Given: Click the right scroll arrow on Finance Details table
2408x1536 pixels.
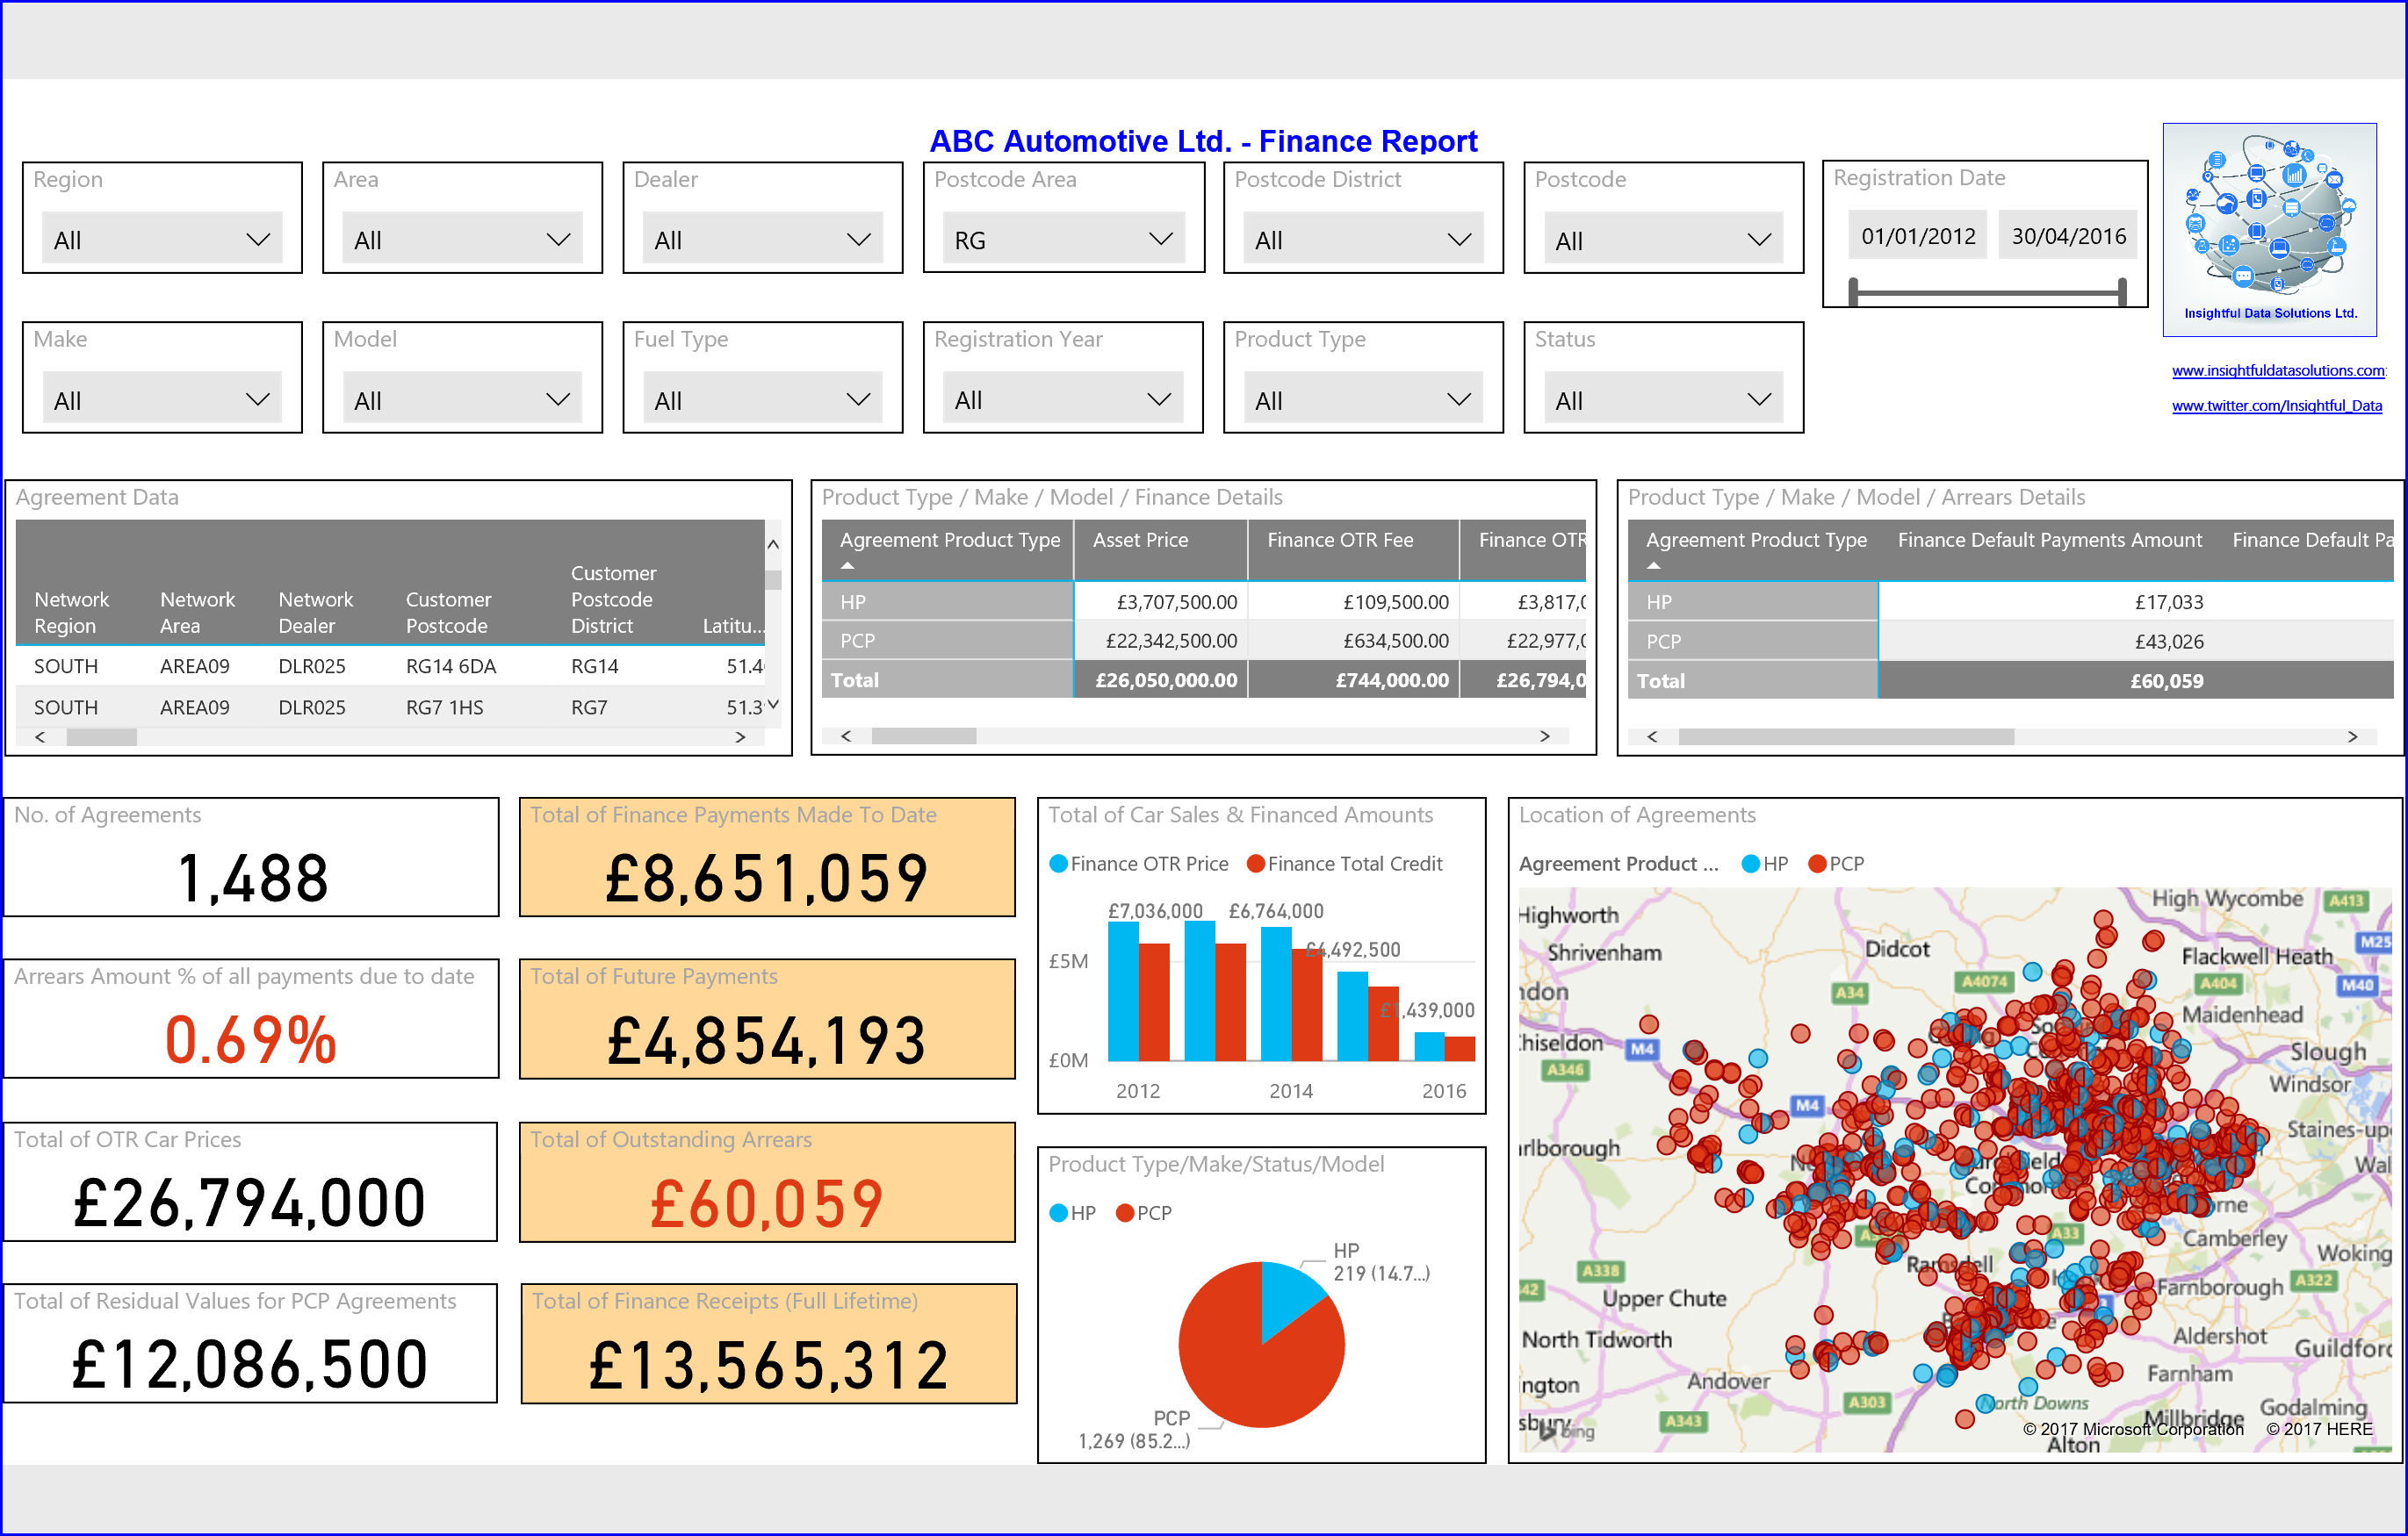Looking at the screenshot, I should click(1544, 736).
